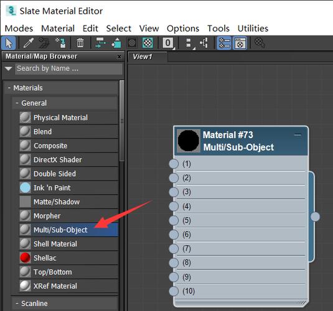Screen dimensions: 333x311
Task: Open Material ID Channel flyout
Action: point(168,43)
